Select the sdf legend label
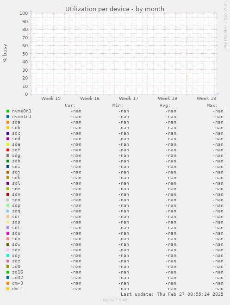This screenshot has width=230, height=305. pos(16,150)
